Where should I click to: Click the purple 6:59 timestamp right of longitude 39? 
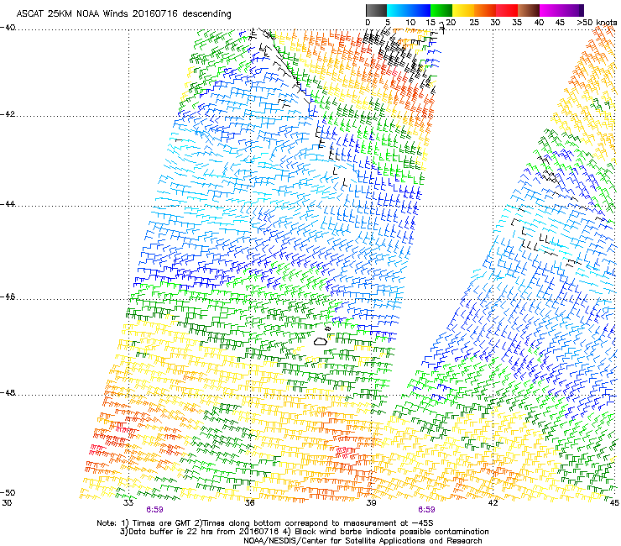[x=426, y=510]
